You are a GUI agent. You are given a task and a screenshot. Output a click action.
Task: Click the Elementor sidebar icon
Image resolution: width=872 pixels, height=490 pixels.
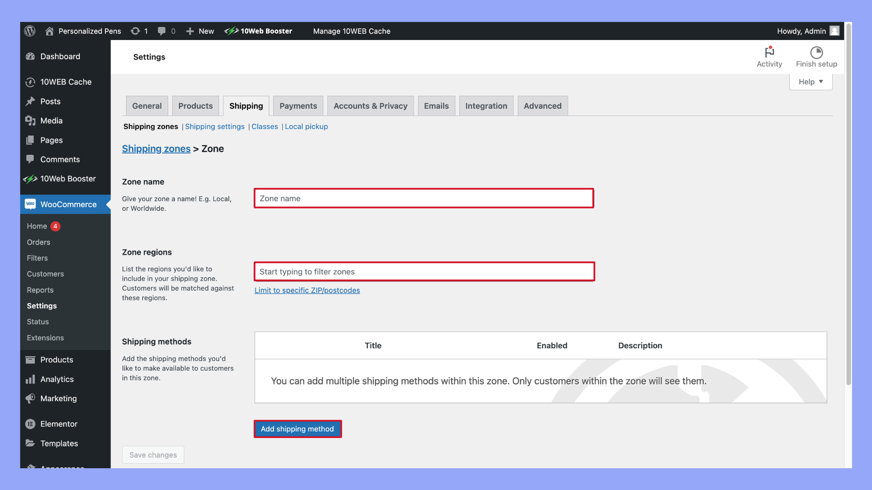coord(30,424)
